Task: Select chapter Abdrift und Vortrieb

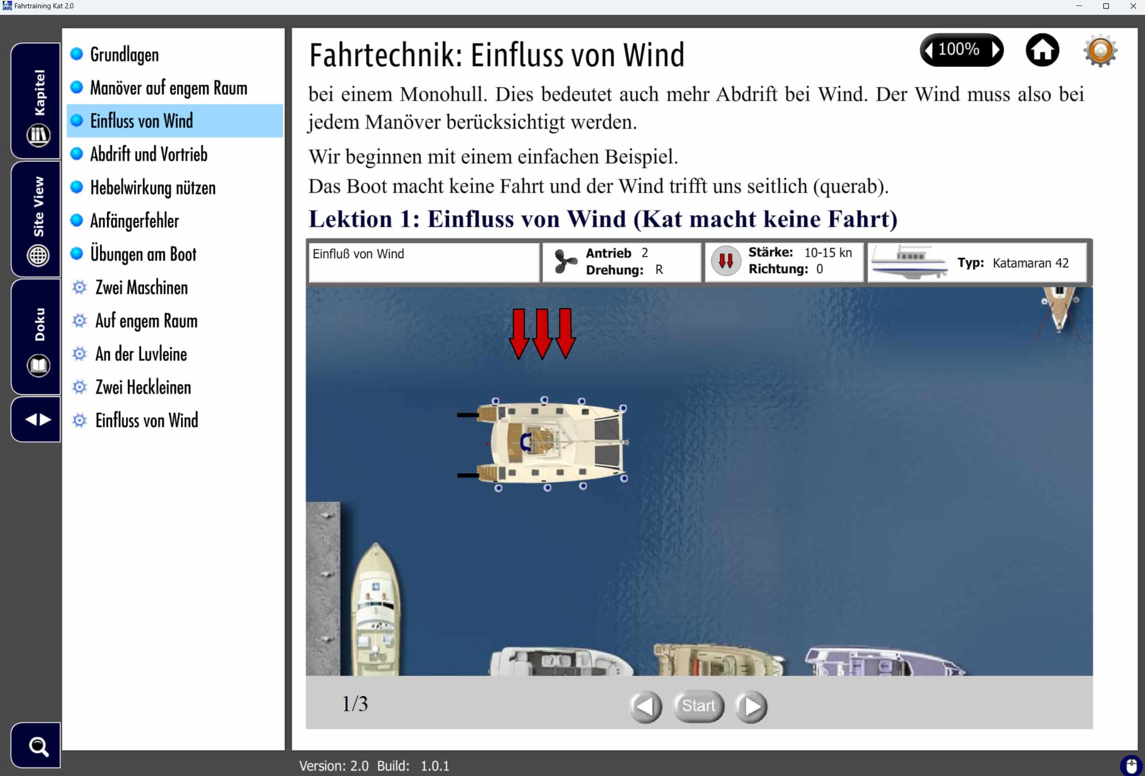Action: [x=148, y=155]
